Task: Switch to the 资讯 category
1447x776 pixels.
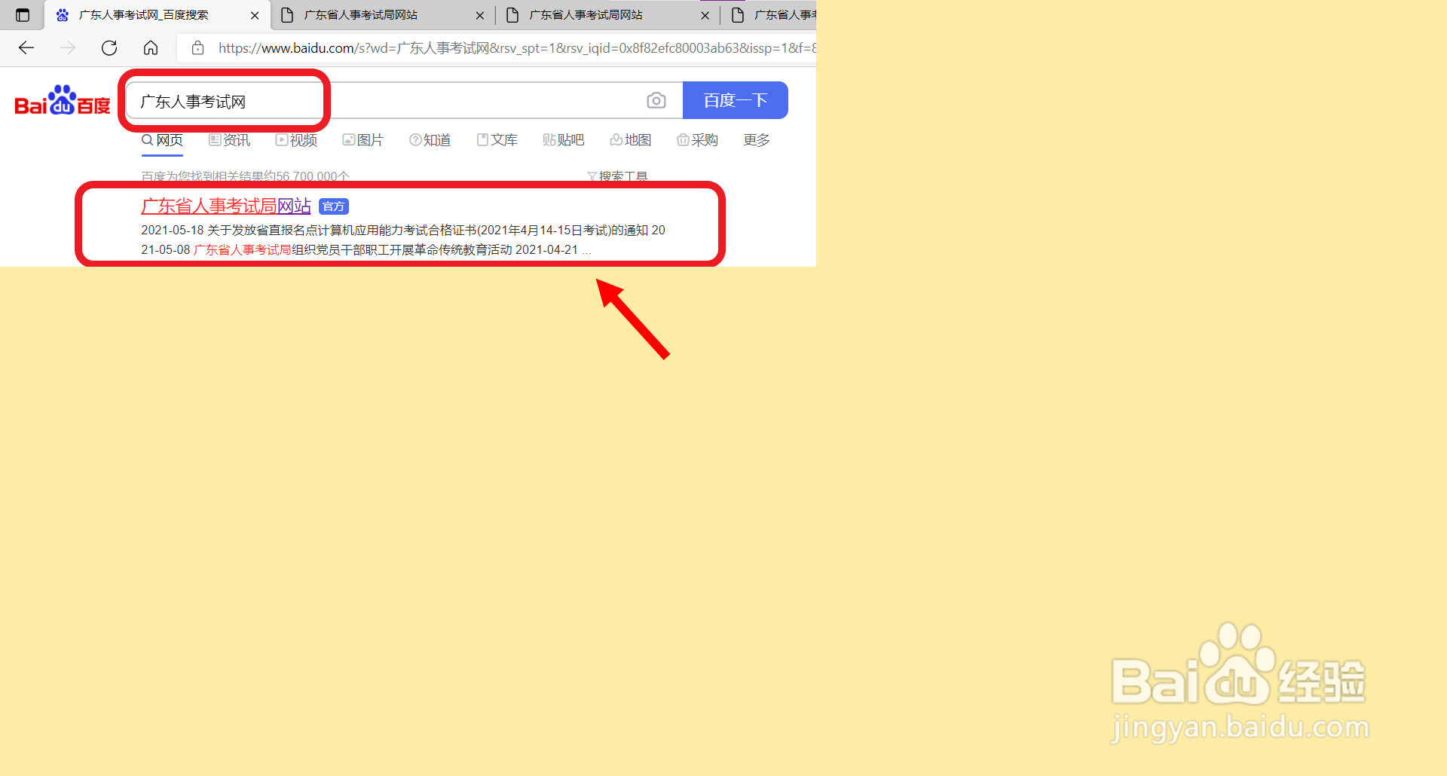Action: click(x=229, y=140)
